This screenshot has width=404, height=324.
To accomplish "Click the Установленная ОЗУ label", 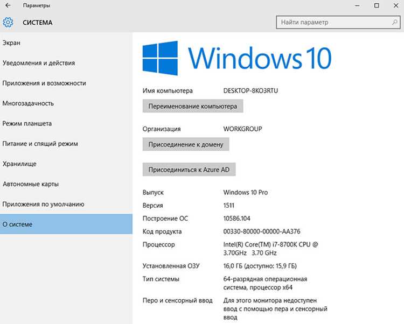I will pyautogui.click(x=171, y=266).
